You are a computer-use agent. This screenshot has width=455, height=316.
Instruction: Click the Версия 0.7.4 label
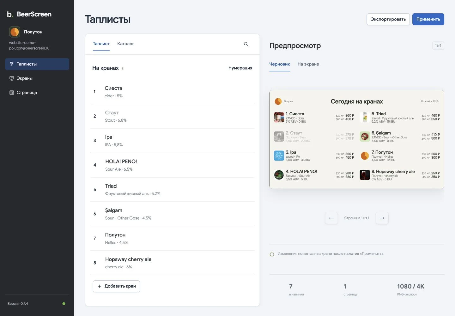pos(18,304)
